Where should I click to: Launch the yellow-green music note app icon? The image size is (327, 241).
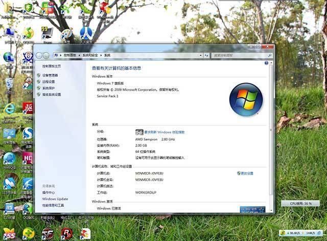point(29,34)
